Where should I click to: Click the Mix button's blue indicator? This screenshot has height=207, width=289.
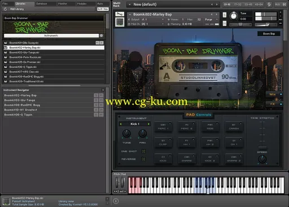tap(281, 94)
